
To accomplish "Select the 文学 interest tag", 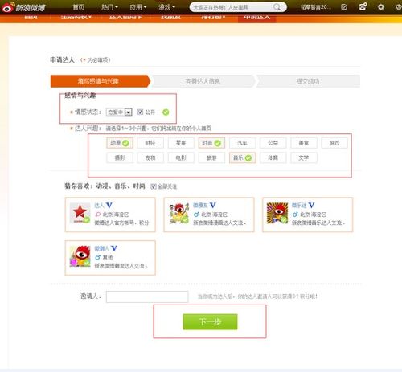I will (304, 158).
